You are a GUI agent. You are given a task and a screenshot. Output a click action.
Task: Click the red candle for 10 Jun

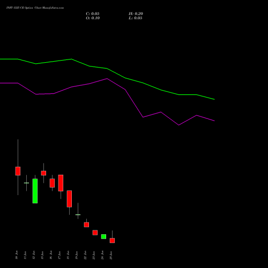[x=18, y=171]
